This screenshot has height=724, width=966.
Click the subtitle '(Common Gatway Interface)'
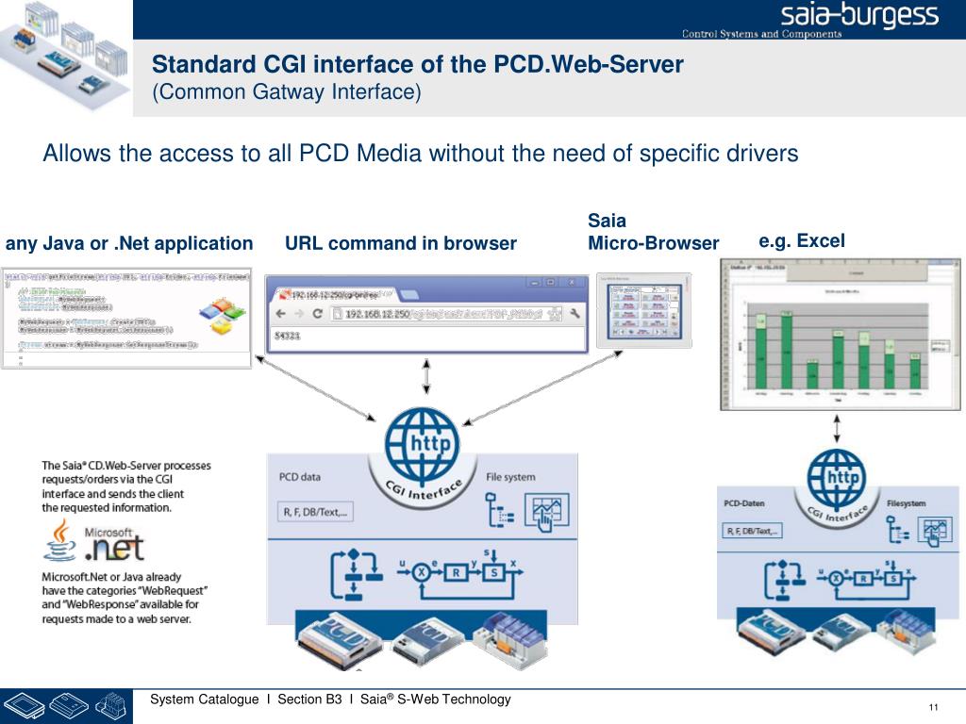(x=287, y=91)
